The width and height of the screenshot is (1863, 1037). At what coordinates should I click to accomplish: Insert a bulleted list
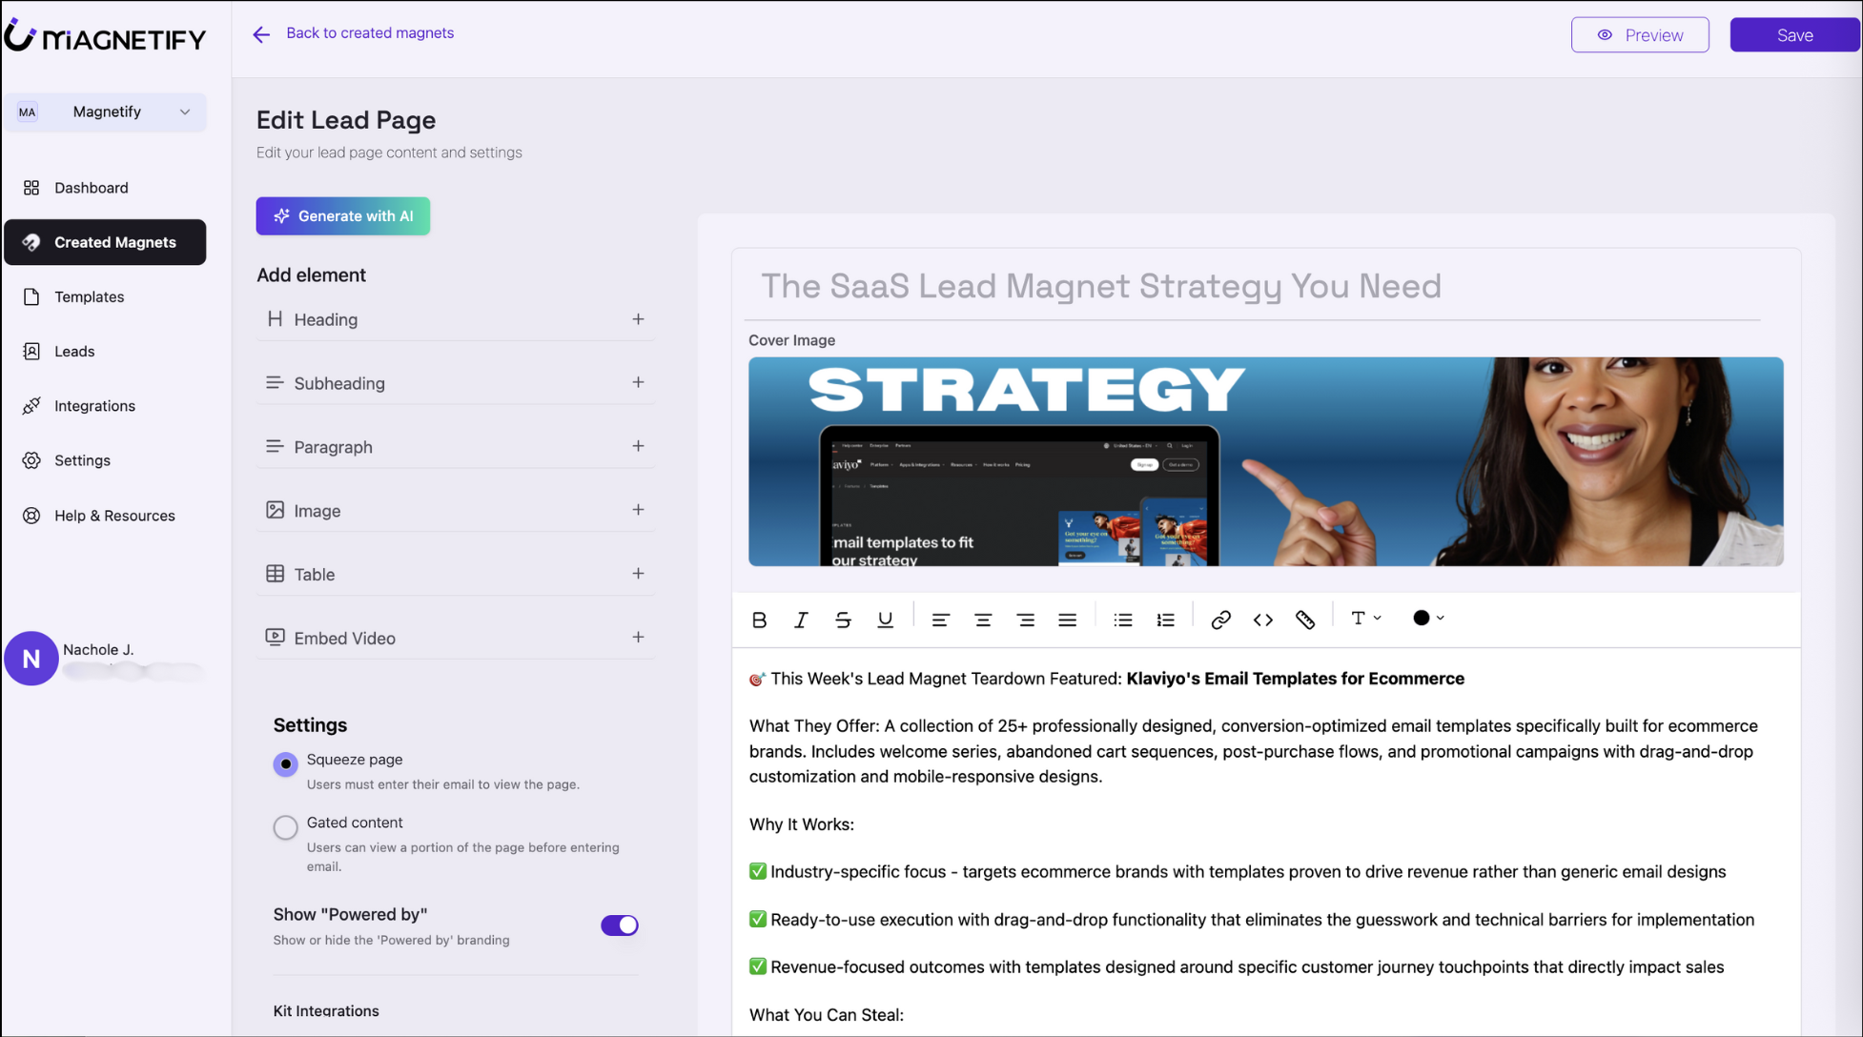pyautogui.click(x=1122, y=620)
